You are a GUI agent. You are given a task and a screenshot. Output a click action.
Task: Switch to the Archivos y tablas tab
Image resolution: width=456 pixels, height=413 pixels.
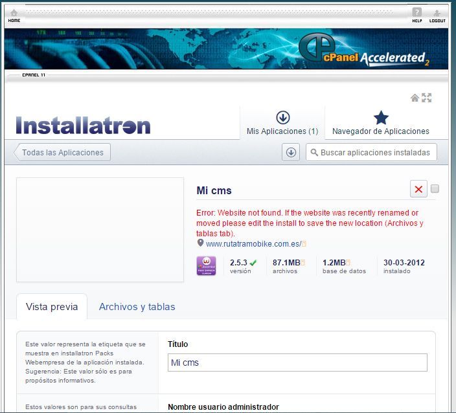[x=137, y=307]
